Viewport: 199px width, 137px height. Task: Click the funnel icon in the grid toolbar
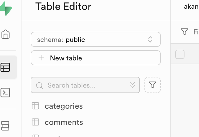(x=184, y=32)
